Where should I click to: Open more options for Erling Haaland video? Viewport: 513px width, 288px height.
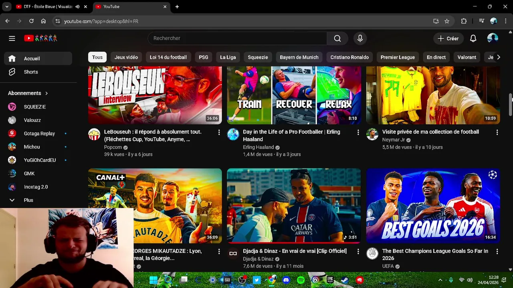[x=358, y=132]
